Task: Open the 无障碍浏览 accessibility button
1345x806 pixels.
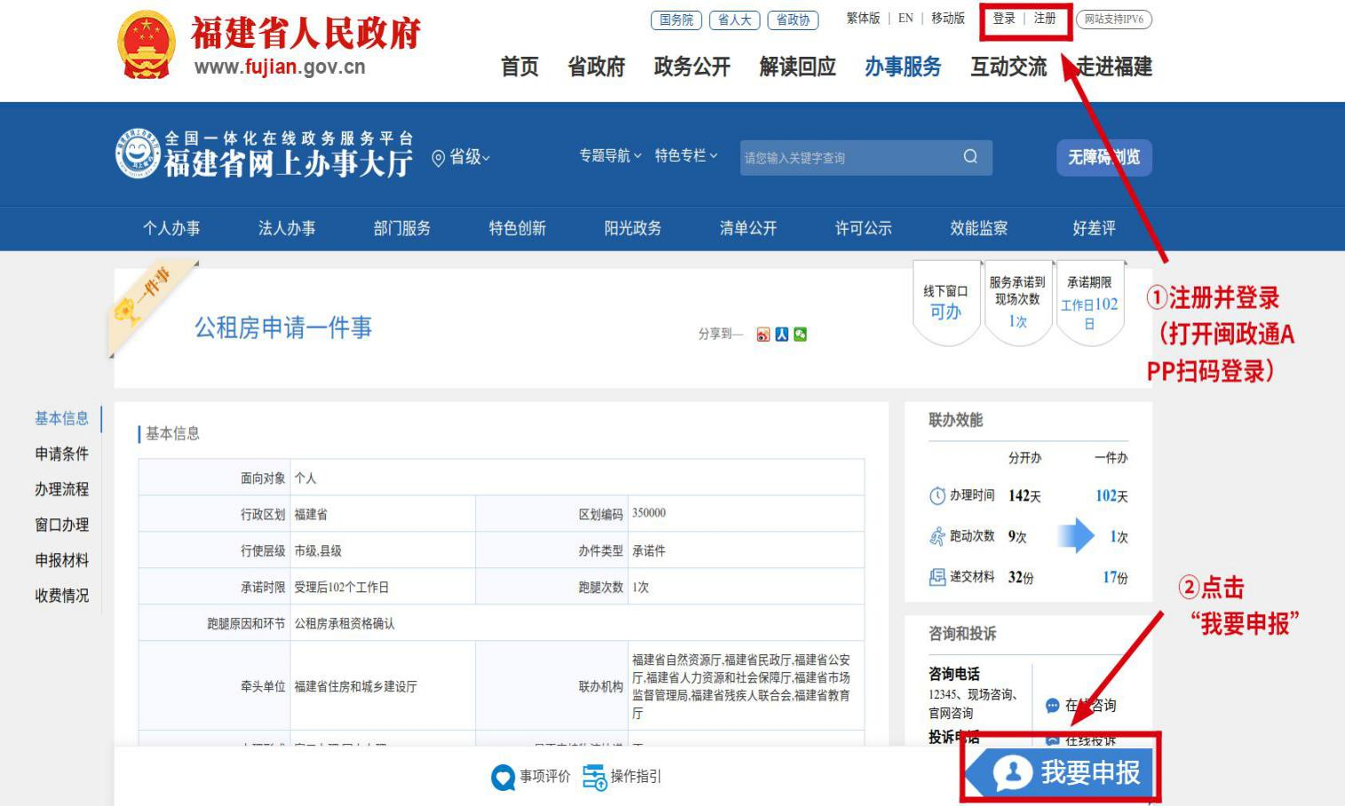Action: click(x=1104, y=157)
